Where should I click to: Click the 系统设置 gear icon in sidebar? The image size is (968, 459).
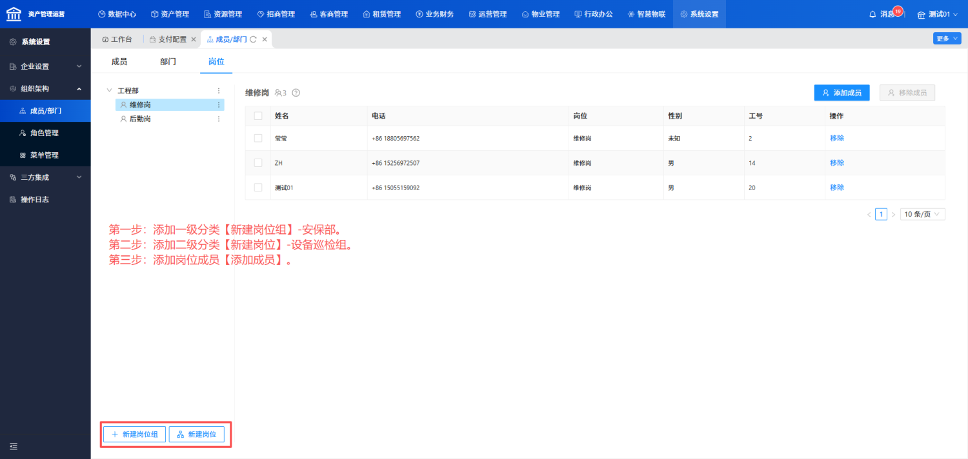[x=13, y=42]
